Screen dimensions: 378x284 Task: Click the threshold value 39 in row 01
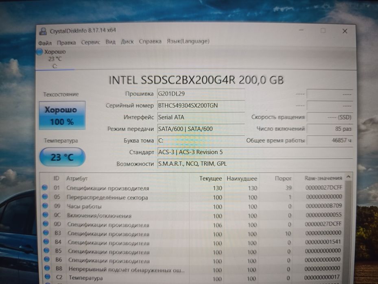click(288, 187)
